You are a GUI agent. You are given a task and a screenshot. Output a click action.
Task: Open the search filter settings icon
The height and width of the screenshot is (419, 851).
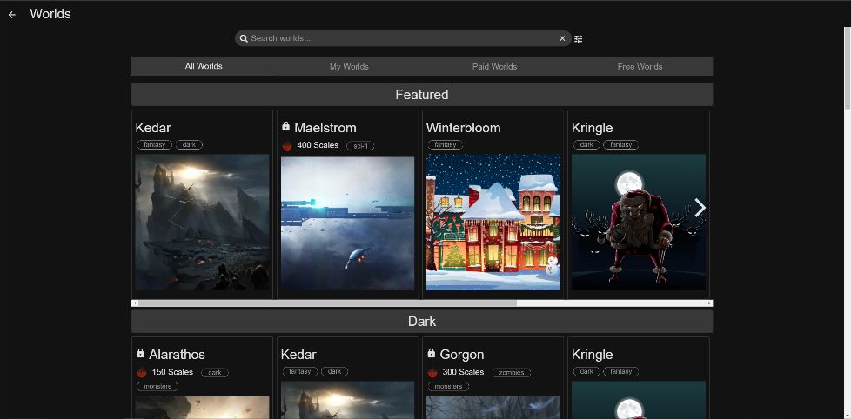578,38
